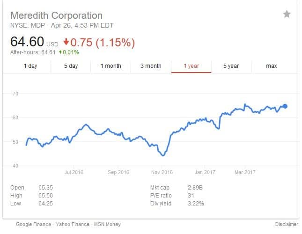This screenshot has height=234, width=302.
Task: Select the 1 year tab
Action: coord(191,66)
